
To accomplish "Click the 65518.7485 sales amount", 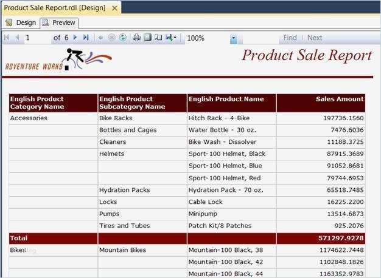I will (345, 190).
